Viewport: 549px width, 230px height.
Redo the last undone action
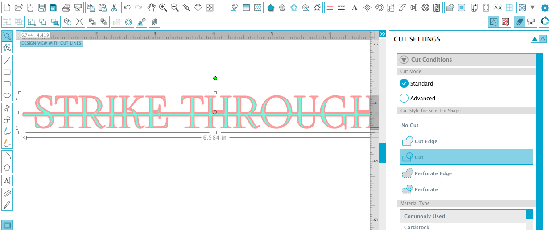[138, 8]
